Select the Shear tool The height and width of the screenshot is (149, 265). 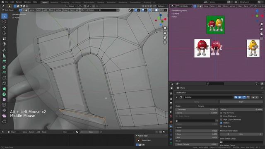4,116
